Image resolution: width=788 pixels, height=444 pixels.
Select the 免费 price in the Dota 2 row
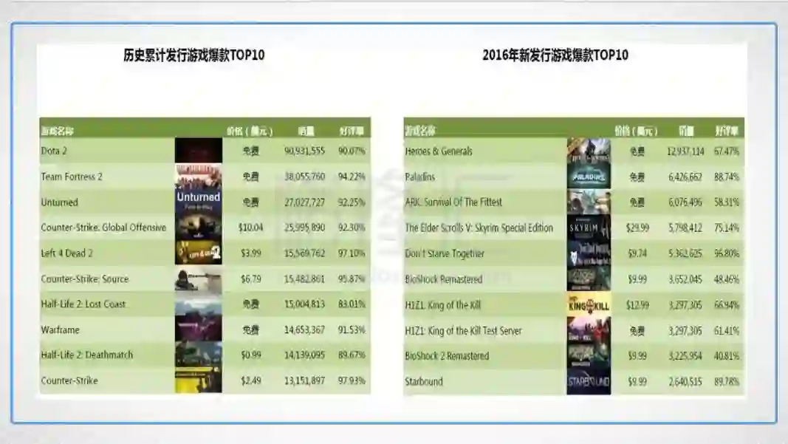tap(251, 151)
